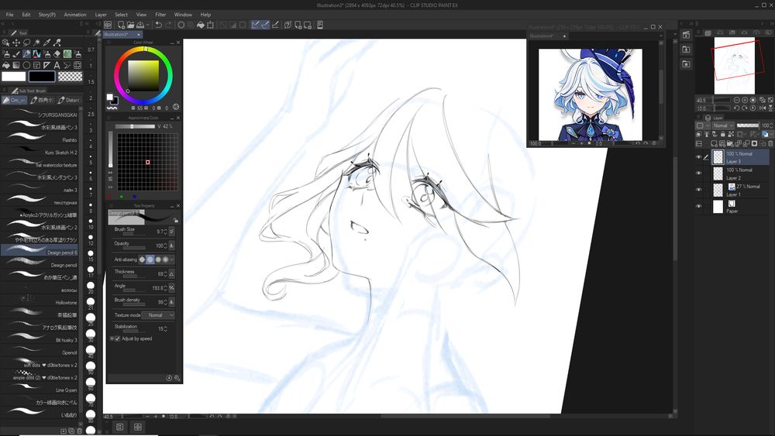Image resolution: width=775 pixels, height=436 pixels.
Task: Open the File menu
Action: pos(9,15)
